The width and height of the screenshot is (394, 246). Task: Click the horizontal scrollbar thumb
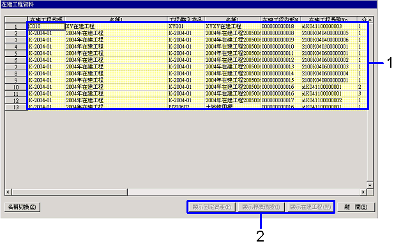pyautogui.click(x=70, y=192)
